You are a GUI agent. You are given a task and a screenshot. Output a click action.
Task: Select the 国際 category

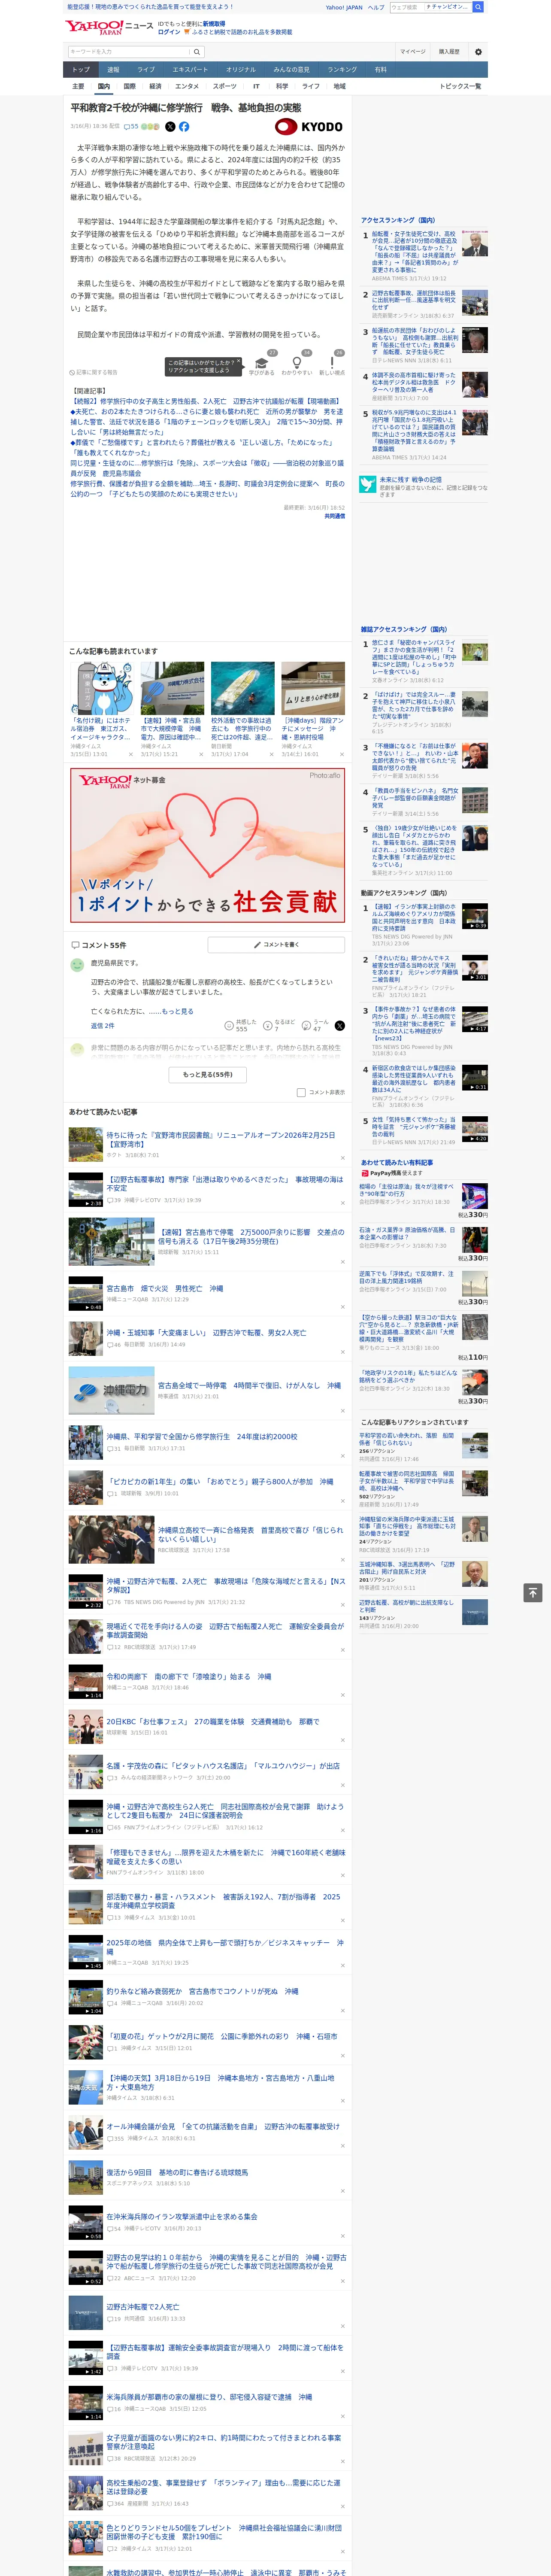pyautogui.click(x=129, y=86)
